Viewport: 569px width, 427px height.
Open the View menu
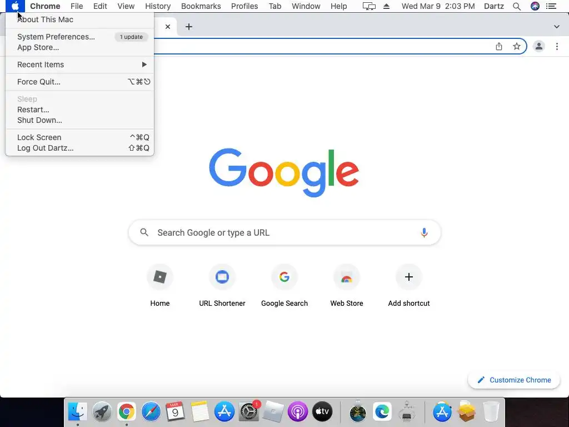click(x=126, y=6)
